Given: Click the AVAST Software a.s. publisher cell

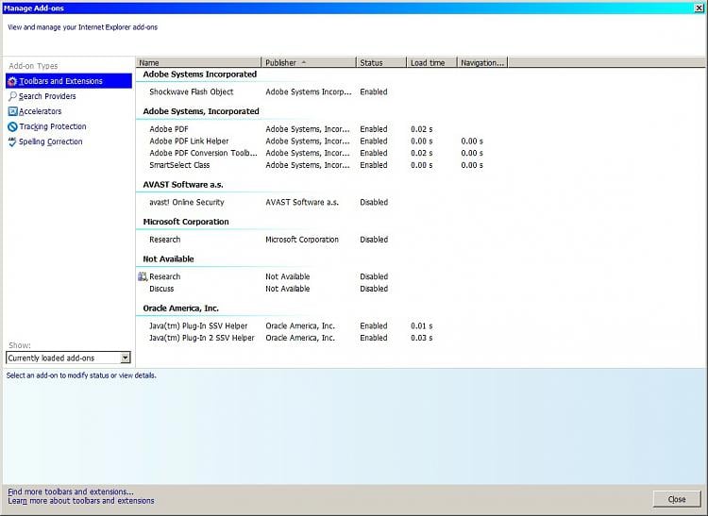Looking at the screenshot, I should click(x=302, y=202).
